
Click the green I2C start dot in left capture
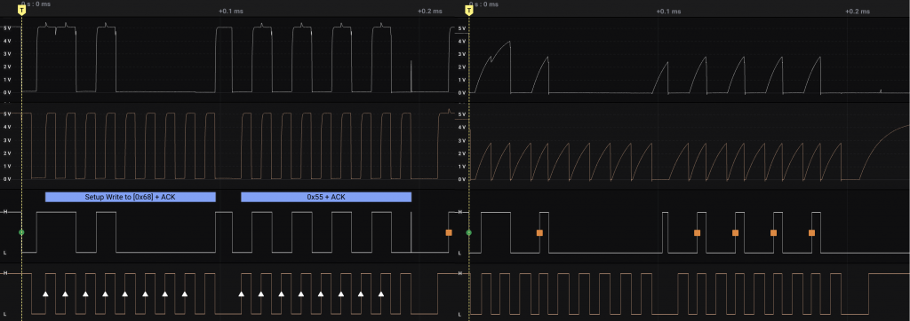(x=21, y=232)
